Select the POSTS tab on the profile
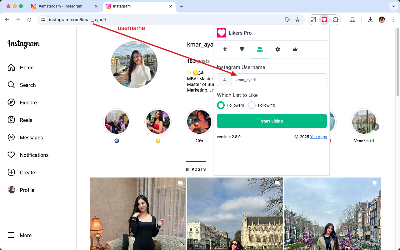400x250 pixels. [196, 169]
